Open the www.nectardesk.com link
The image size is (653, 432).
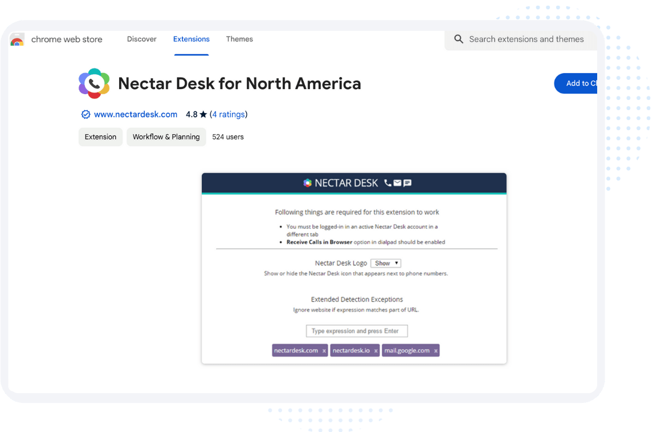pos(136,115)
